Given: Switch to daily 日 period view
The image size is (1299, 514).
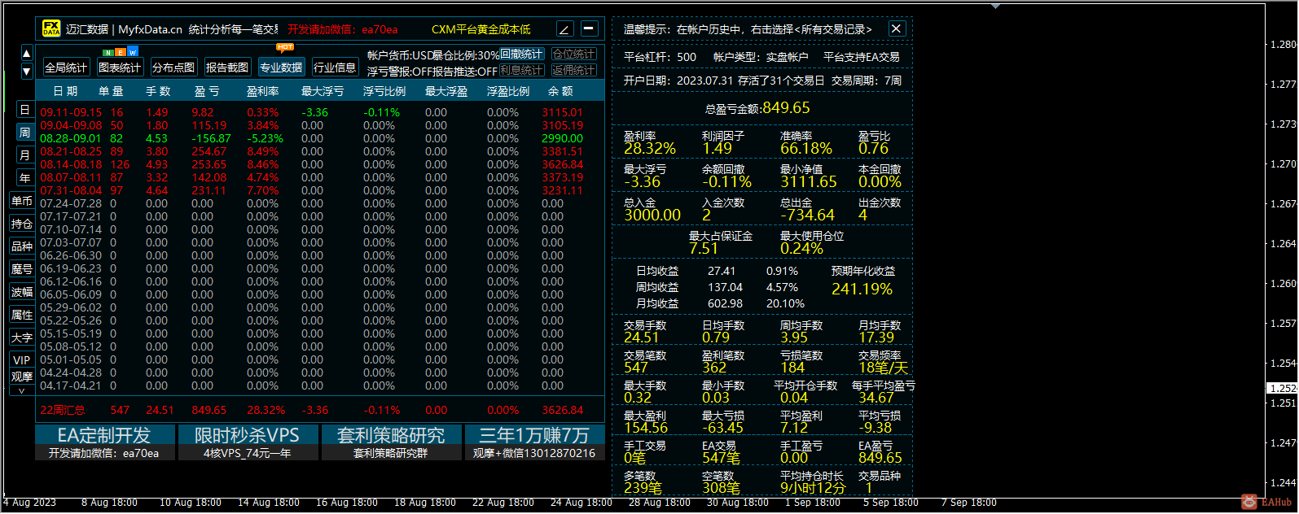Looking at the screenshot, I should pos(24,110).
